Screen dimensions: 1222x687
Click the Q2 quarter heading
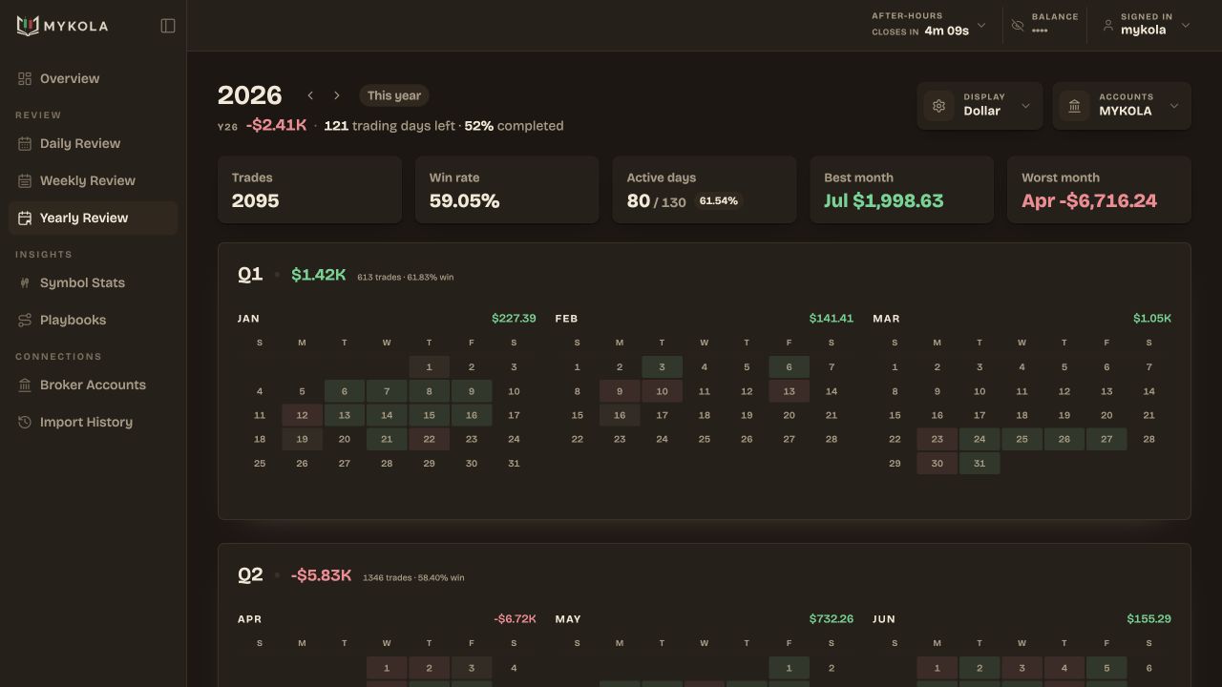250,575
